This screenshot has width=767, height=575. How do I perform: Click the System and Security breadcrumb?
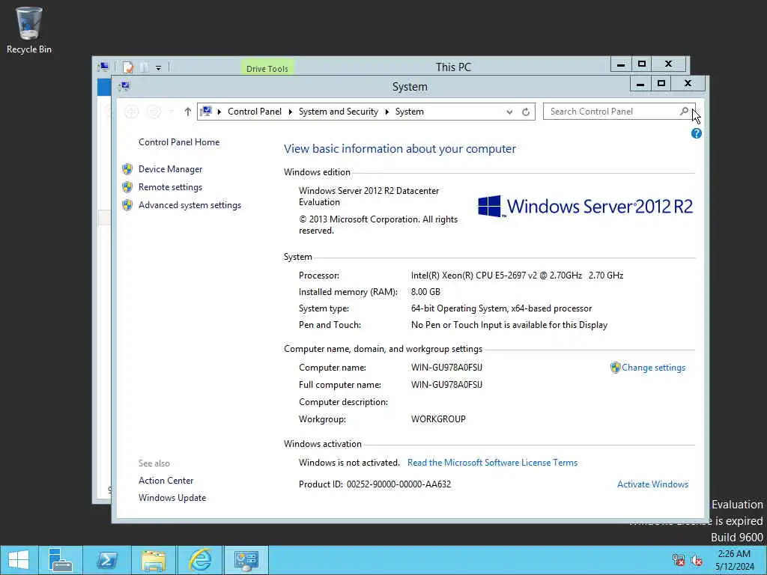339,112
